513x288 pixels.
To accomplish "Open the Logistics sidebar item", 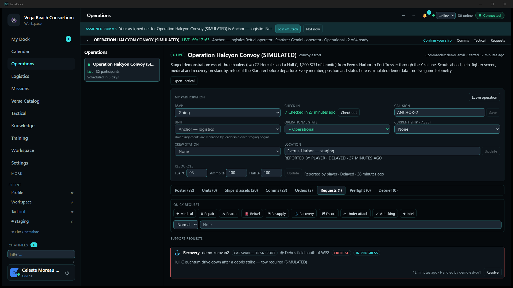I will coord(41,76).
